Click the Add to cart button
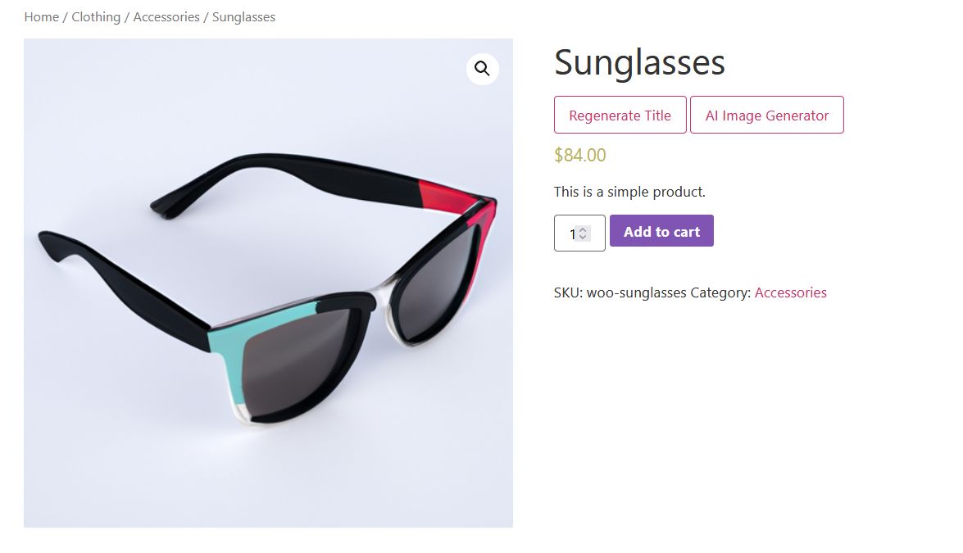 tap(661, 232)
